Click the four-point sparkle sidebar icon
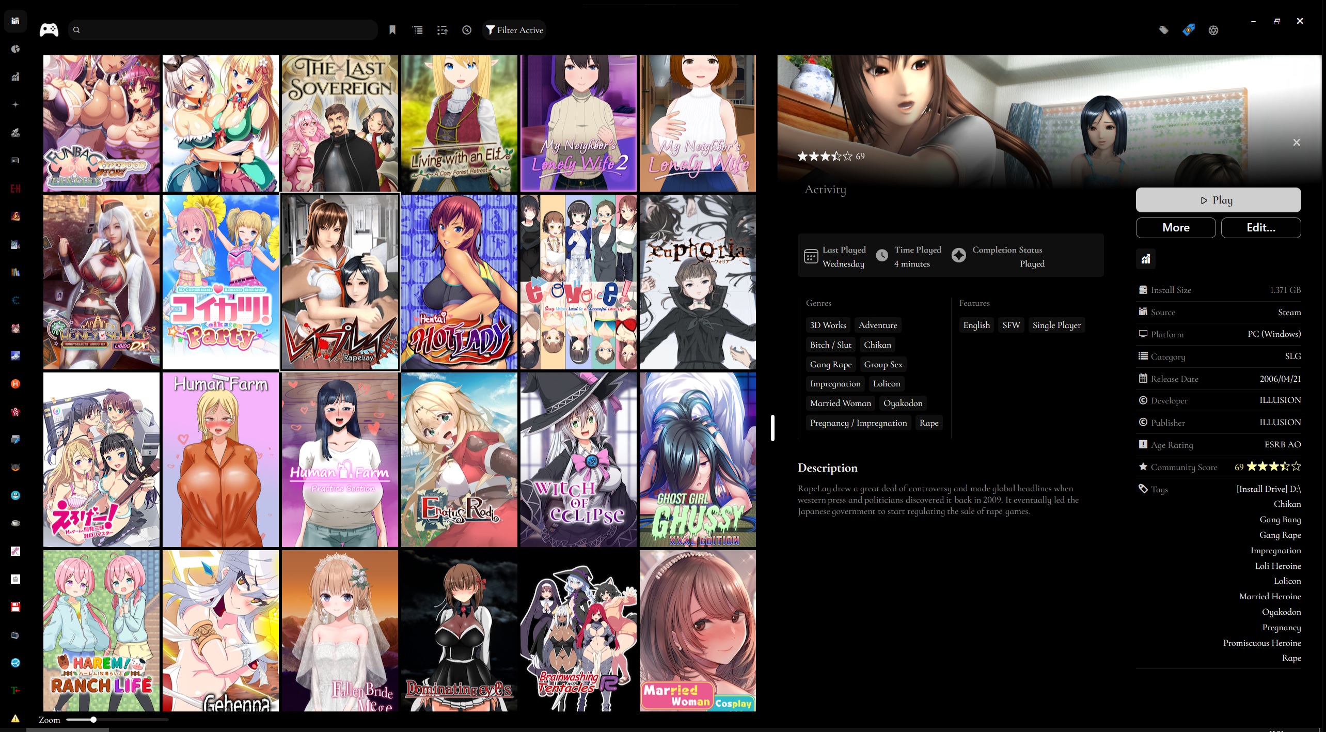 [15, 105]
